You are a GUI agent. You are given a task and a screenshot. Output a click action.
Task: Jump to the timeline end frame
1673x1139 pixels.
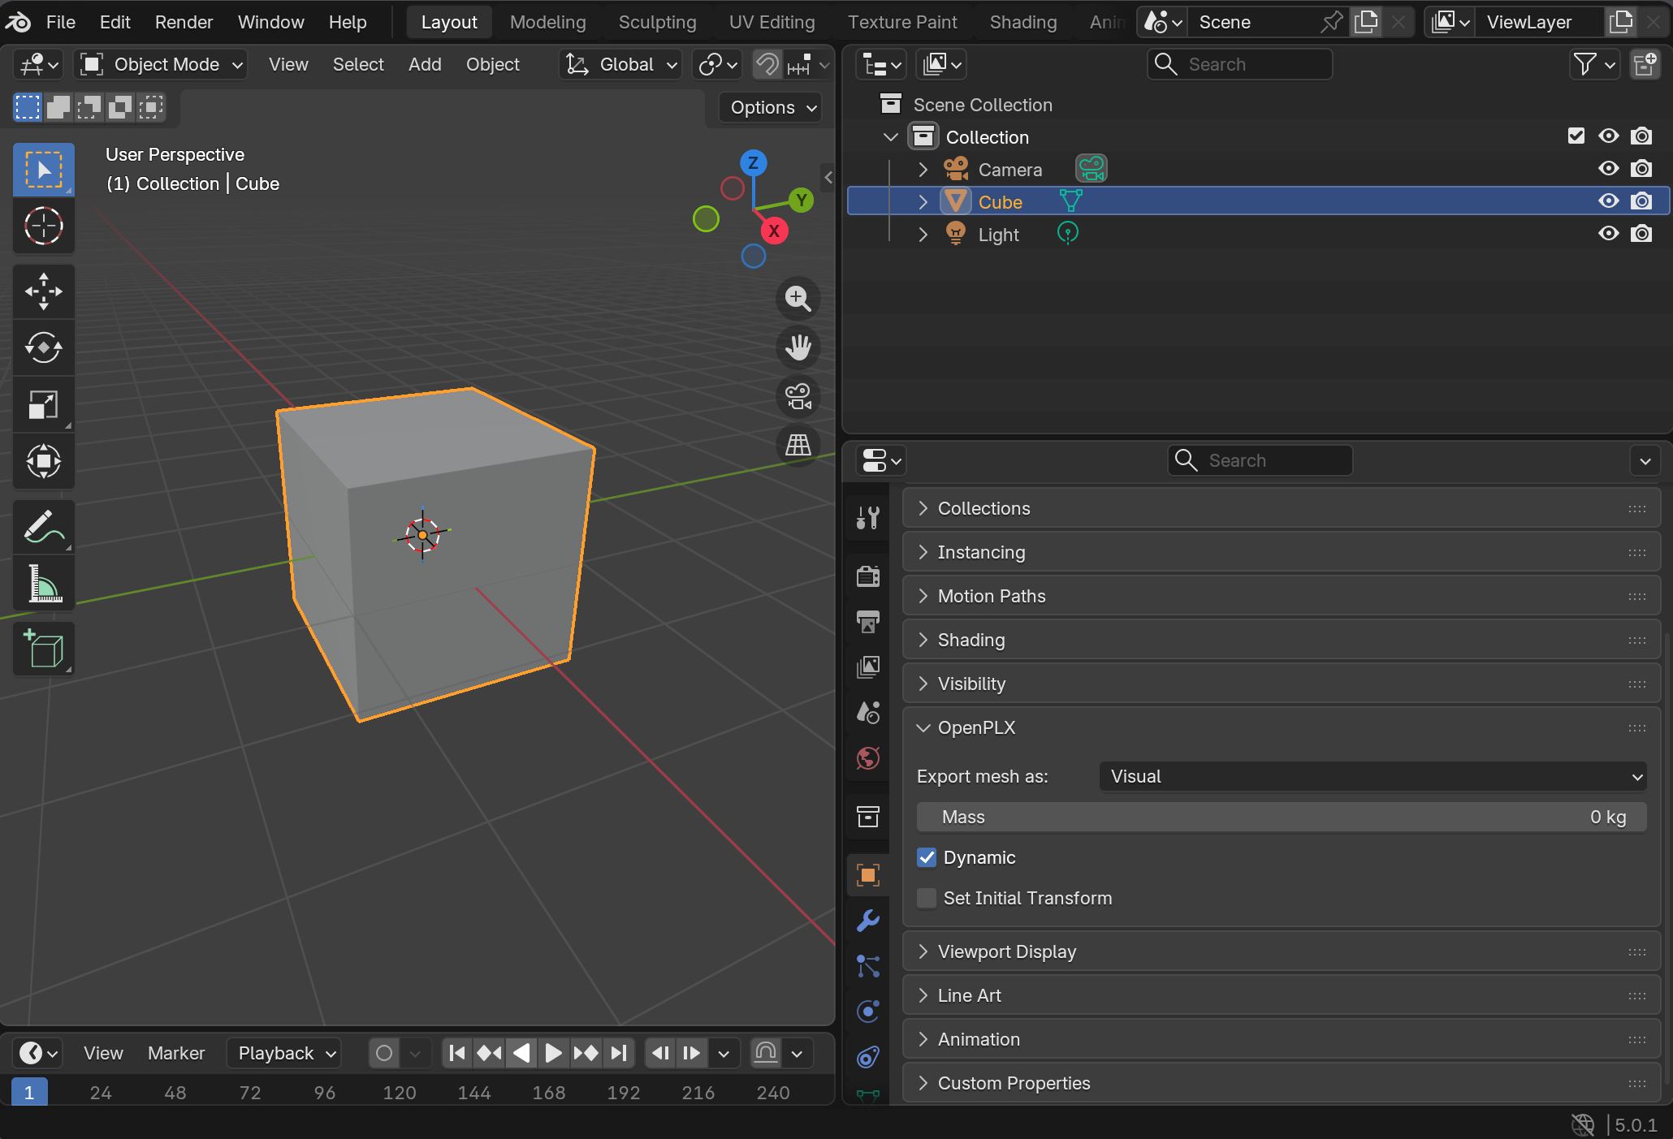point(619,1053)
